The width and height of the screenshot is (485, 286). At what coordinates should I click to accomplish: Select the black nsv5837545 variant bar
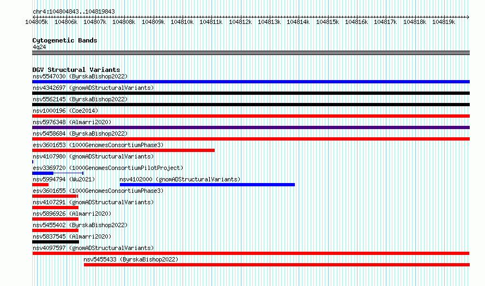pyautogui.click(x=56, y=242)
